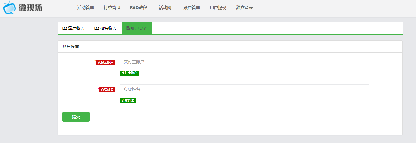Click the green 支付宝账户 hint tag

129,73
